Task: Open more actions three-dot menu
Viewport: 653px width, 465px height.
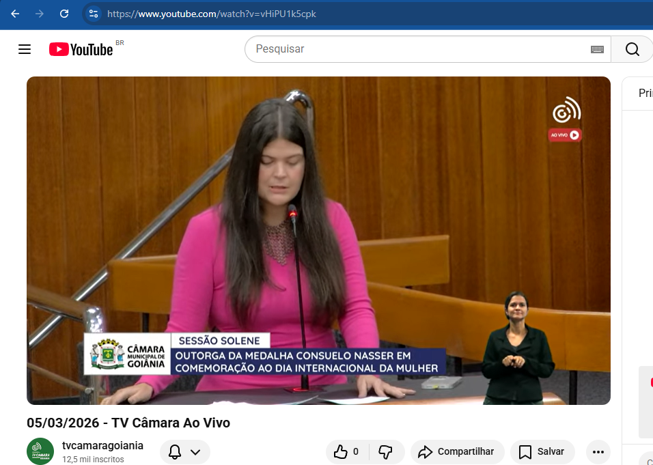Action: 598,451
